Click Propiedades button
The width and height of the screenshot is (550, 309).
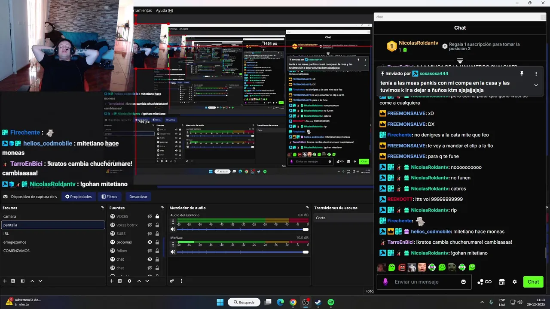78,197
